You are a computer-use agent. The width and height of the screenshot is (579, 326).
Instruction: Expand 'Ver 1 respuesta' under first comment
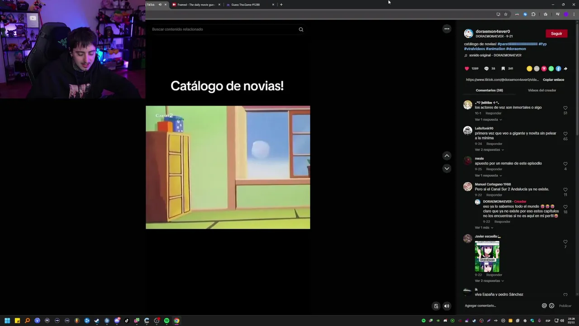coord(488,120)
